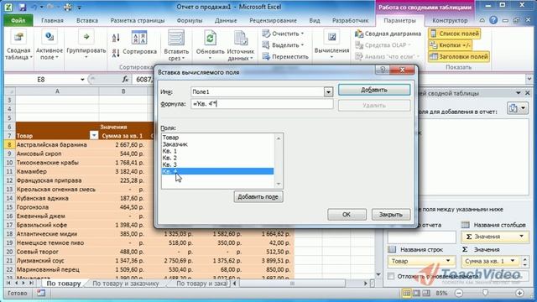The image size is (537, 302).
Task: Click the Добавить button in dialog
Action: (x=374, y=90)
